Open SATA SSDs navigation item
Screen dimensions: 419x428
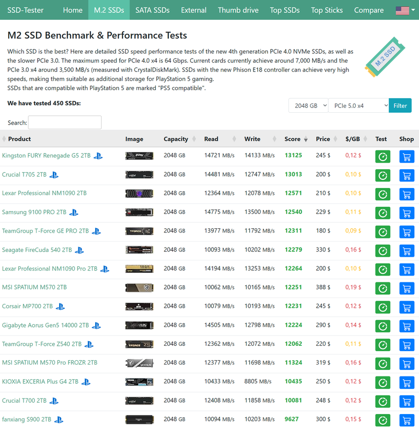point(153,10)
